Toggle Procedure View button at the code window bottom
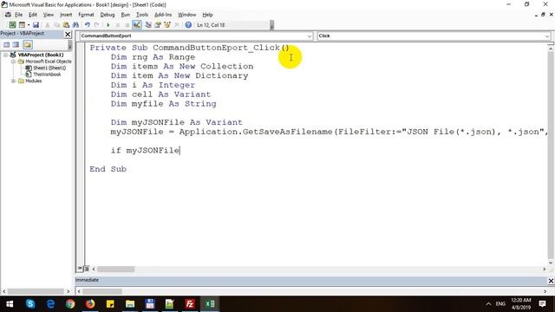This screenshot has height=312, width=555. [x=80, y=269]
